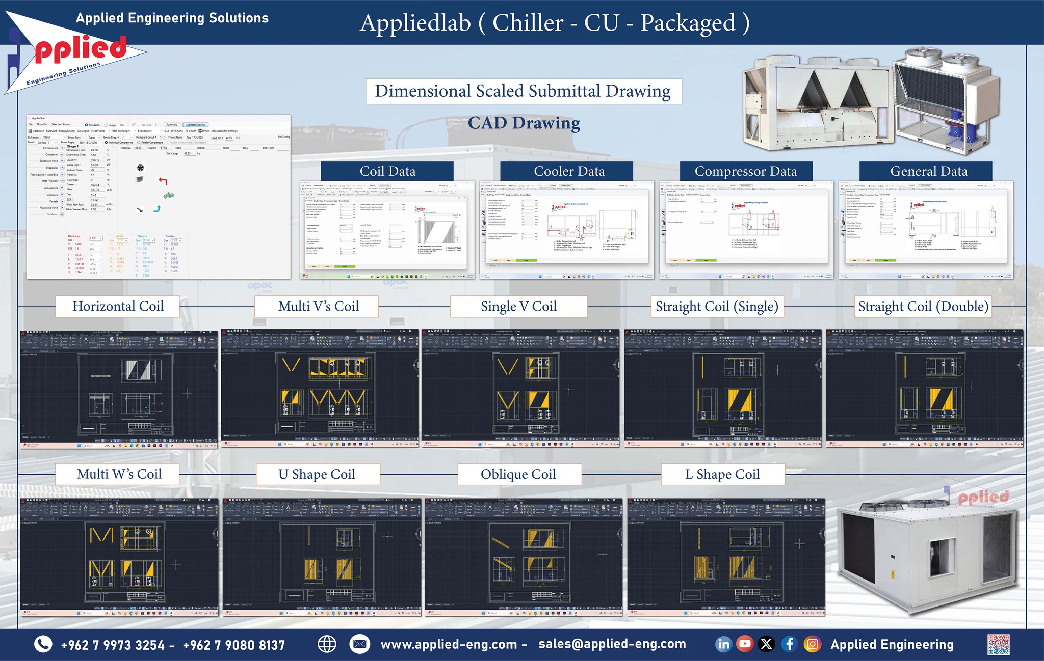
Task: Expand the Condenser section chevron
Action: pyautogui.click(x=62, y=154)
